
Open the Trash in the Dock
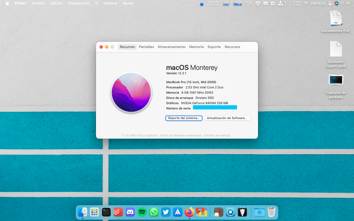(x=271, y=212)
